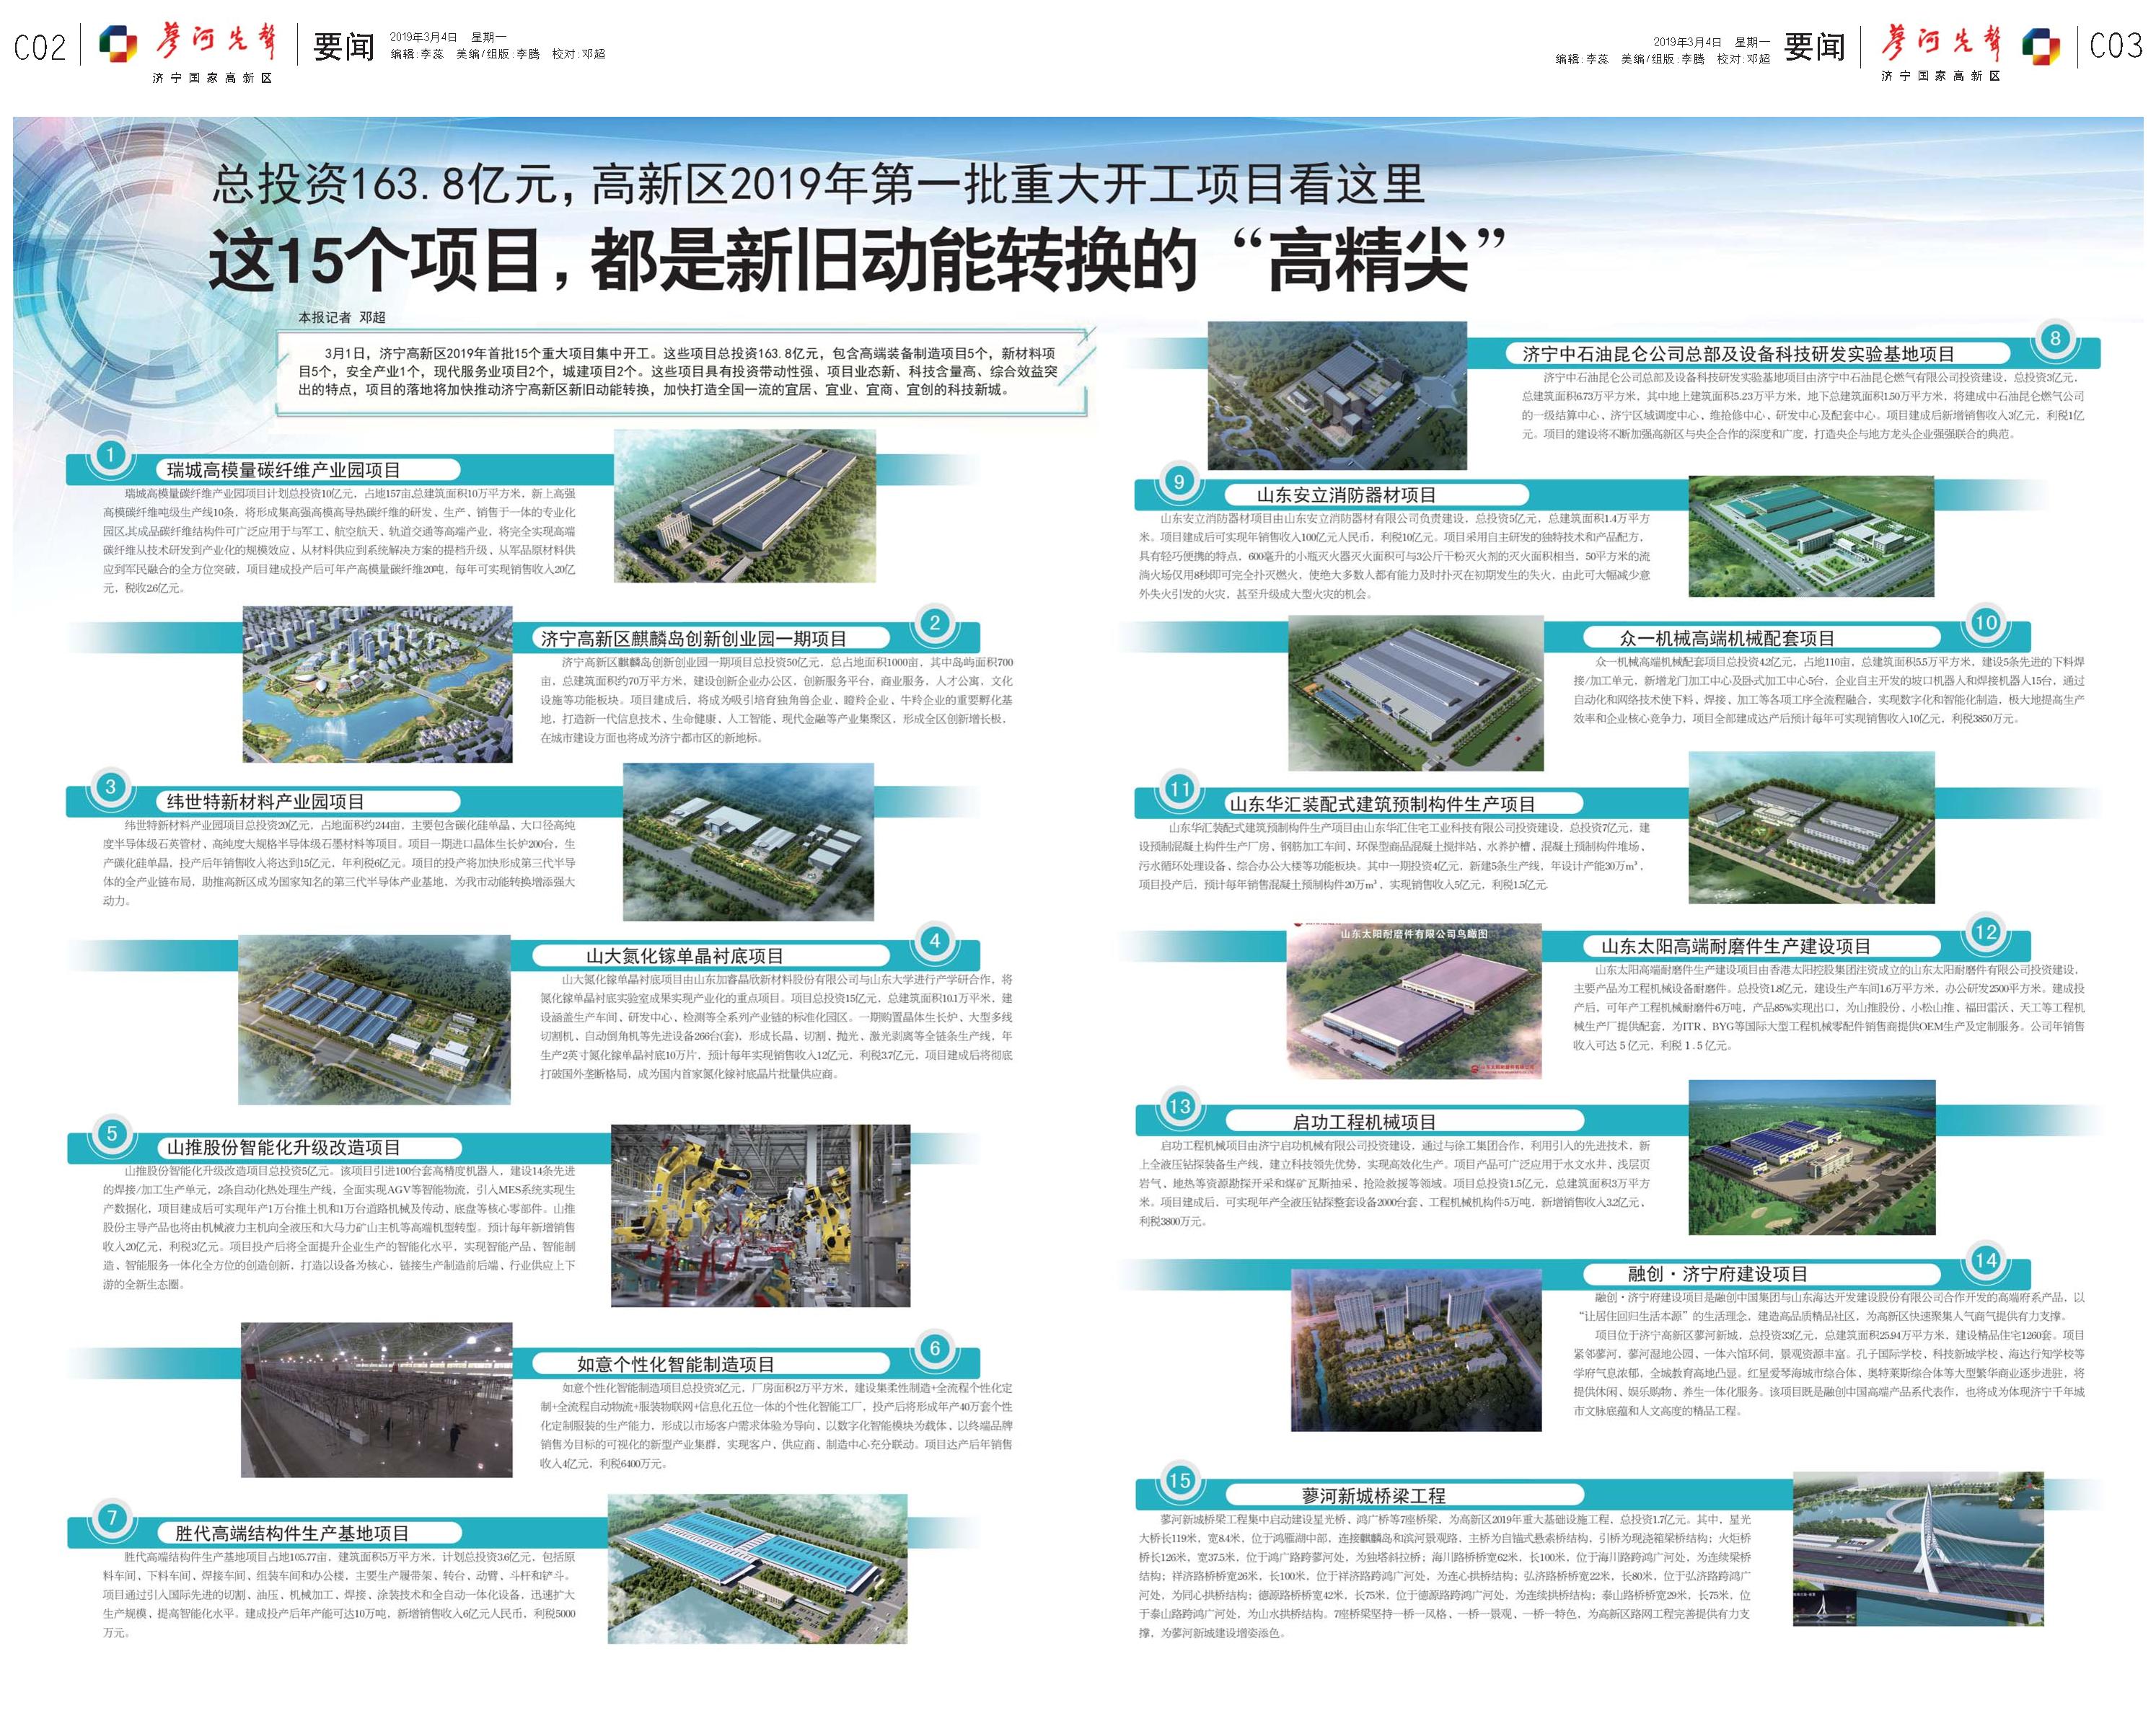The width and height of the screenshot is (2156, 1726).
Task: Click the colorful square logo on the top right
Action: 2040,46
